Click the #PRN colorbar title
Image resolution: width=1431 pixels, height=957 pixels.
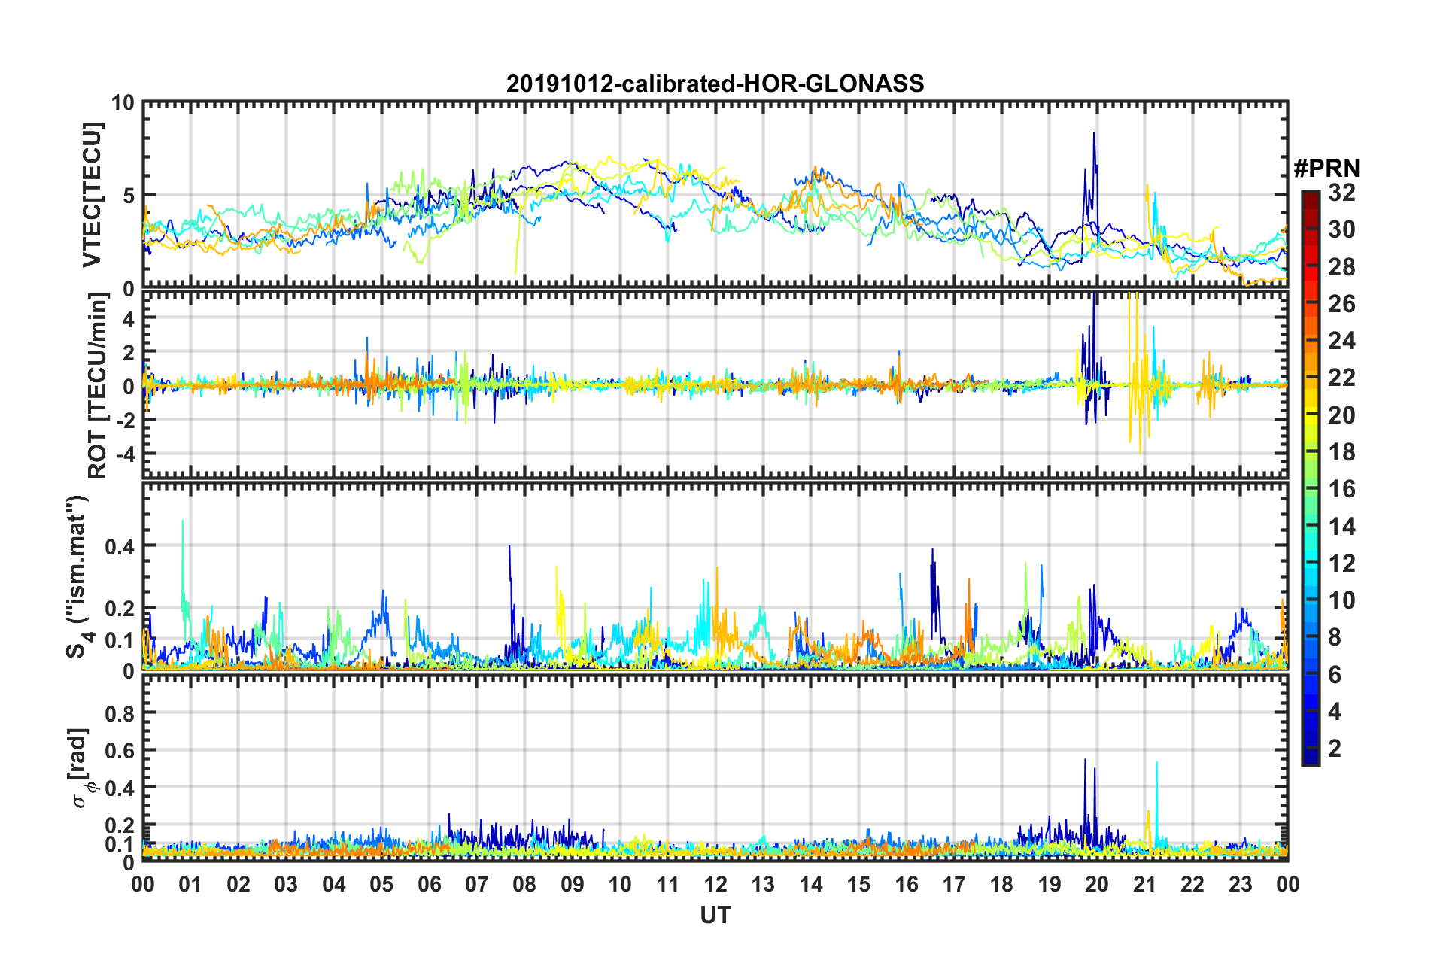pyautogui.click(x=1326, y=168)
